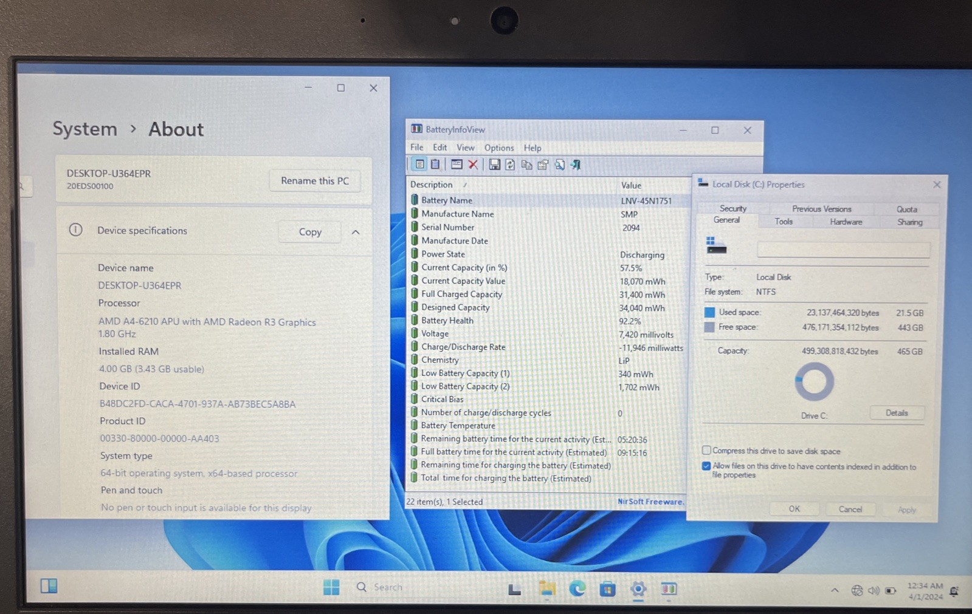Select the Battery Name row
Screen dimensions: 972x614
pyautogui.click(x=548, y=200)
